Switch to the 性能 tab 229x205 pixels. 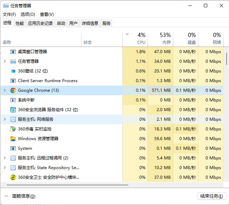point(20,23)
